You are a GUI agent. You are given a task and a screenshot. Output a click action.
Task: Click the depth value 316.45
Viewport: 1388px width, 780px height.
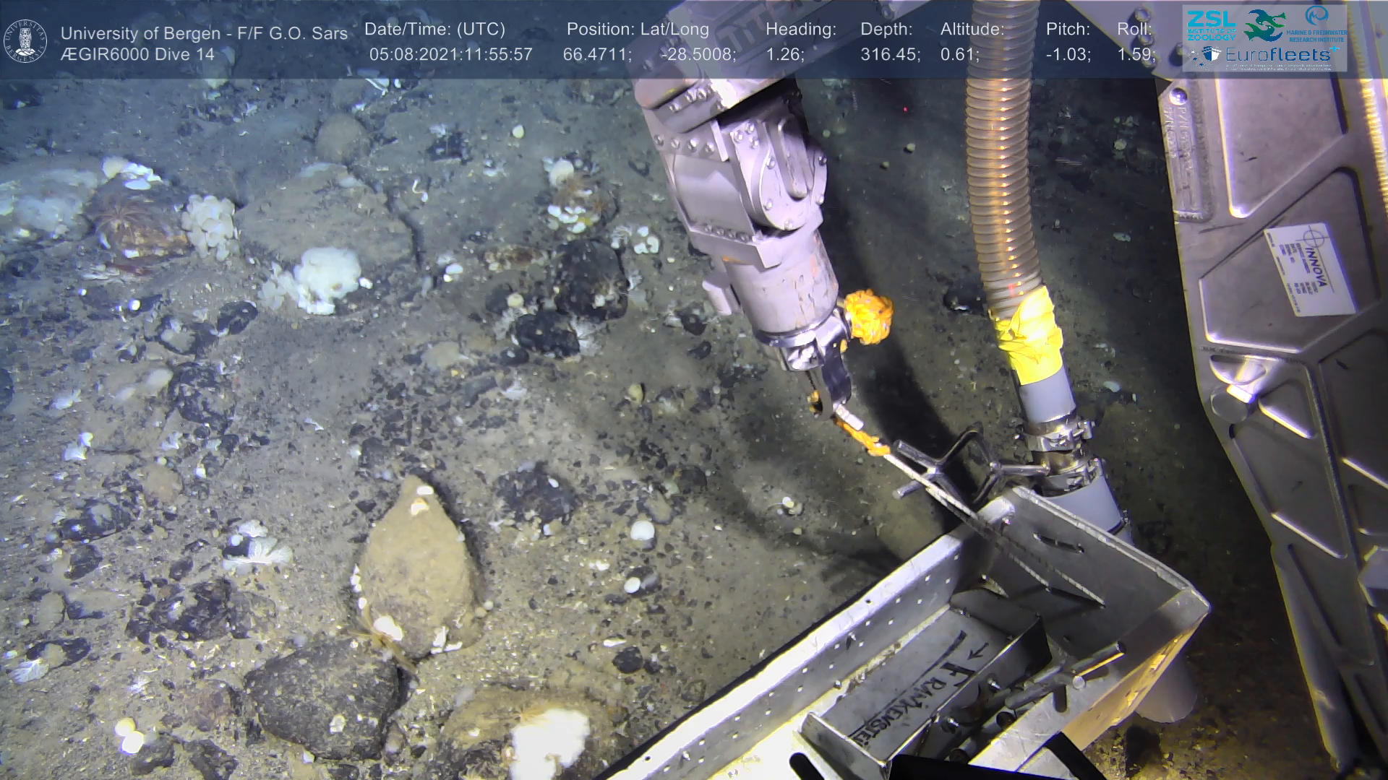[890, 55]
